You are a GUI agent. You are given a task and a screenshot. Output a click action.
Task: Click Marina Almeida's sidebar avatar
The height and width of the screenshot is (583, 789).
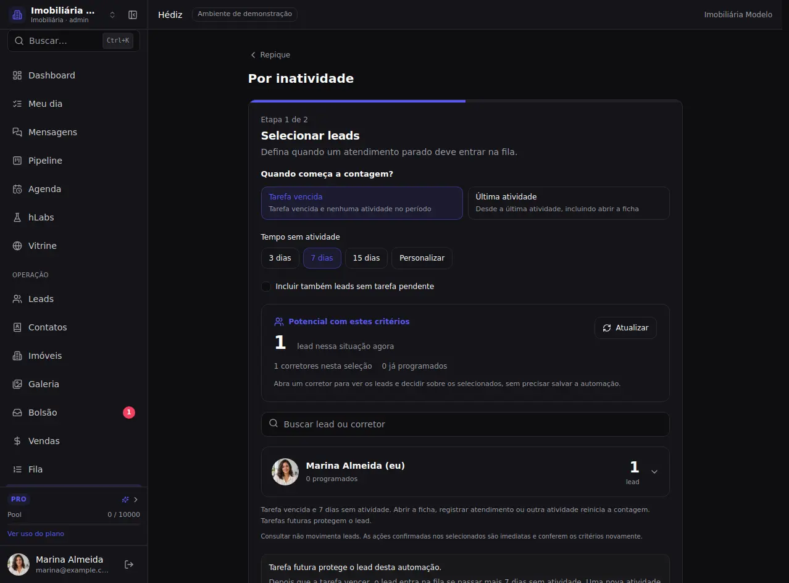(19, 564)
